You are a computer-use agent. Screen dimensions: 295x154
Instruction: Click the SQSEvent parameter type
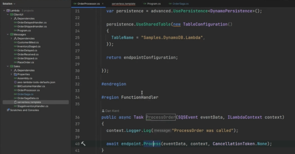pyautogui.click(x=188, y=117)
